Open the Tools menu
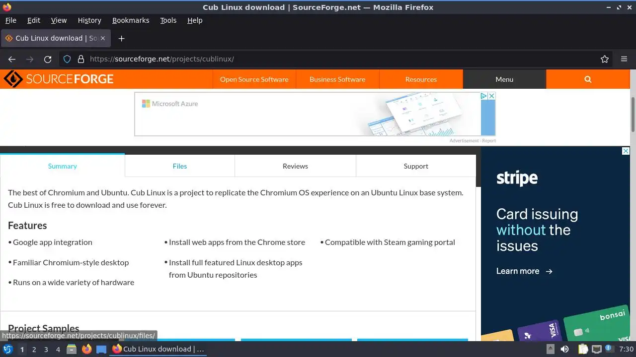The image size is (636, 357). [168, 20]
